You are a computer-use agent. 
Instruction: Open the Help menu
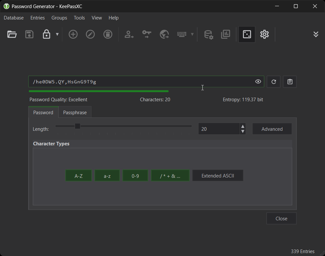(x=114, y=18)
